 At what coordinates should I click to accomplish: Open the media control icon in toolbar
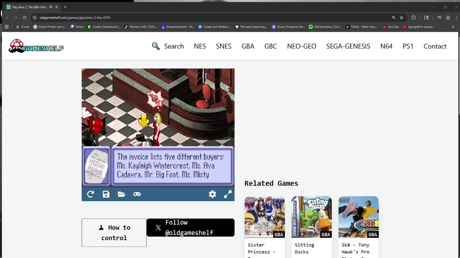439,18
